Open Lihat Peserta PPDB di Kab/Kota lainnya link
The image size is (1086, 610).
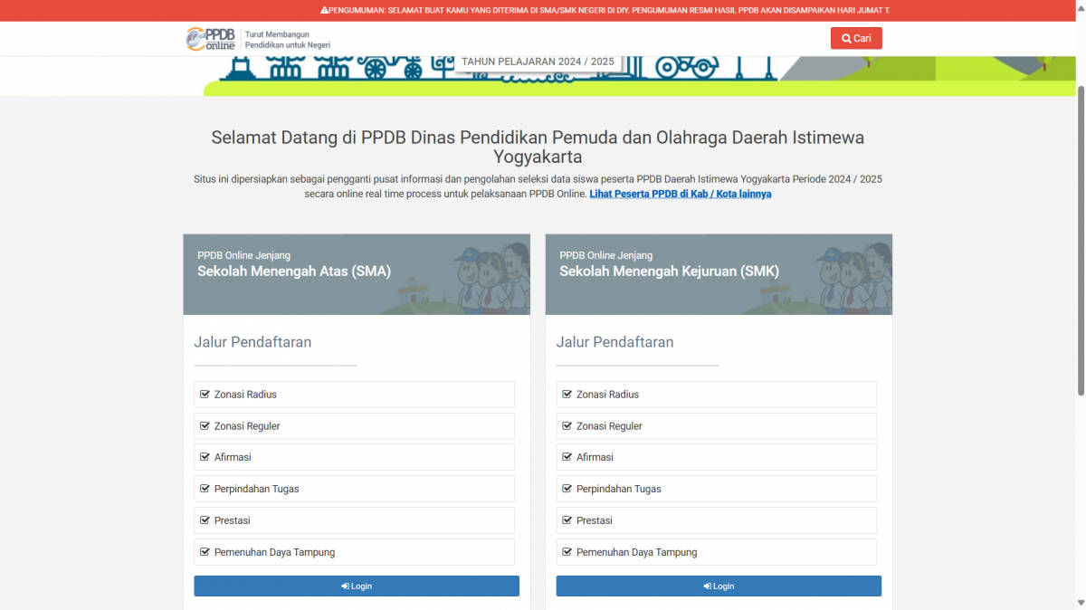(x=681, y=193)
